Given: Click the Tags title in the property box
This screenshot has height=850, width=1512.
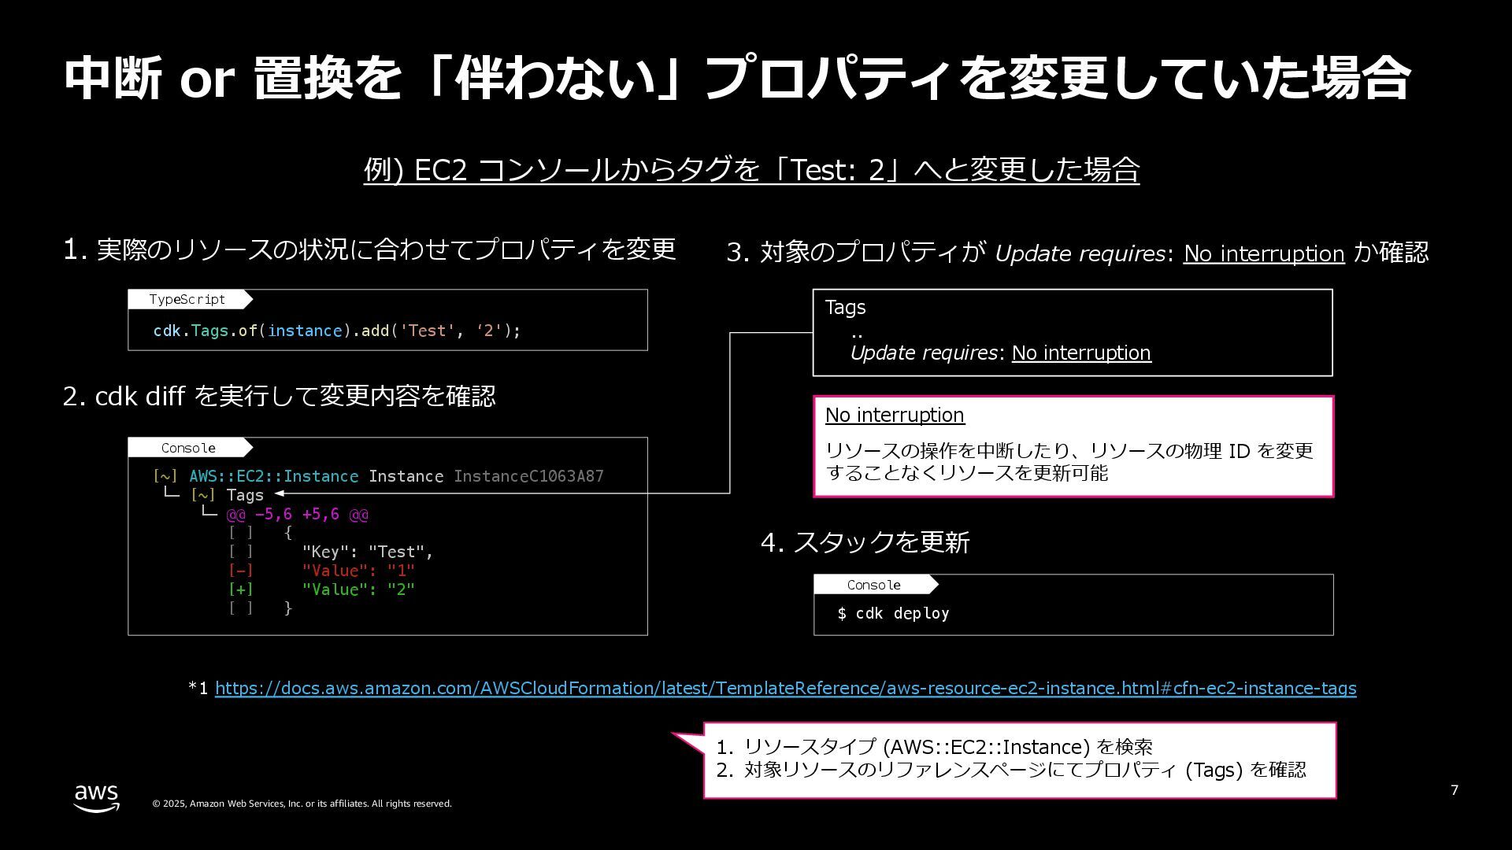Looking at the screenshot, I should click(845, 308).
